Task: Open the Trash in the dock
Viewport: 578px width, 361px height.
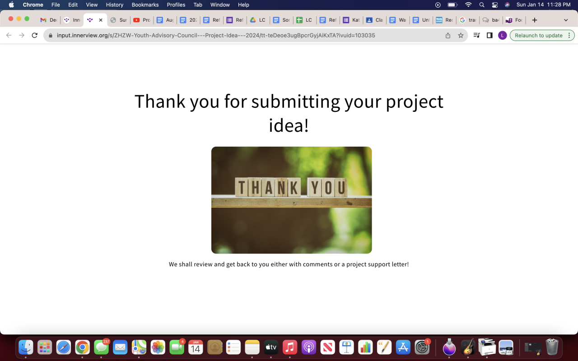Action: coord(552,347)
